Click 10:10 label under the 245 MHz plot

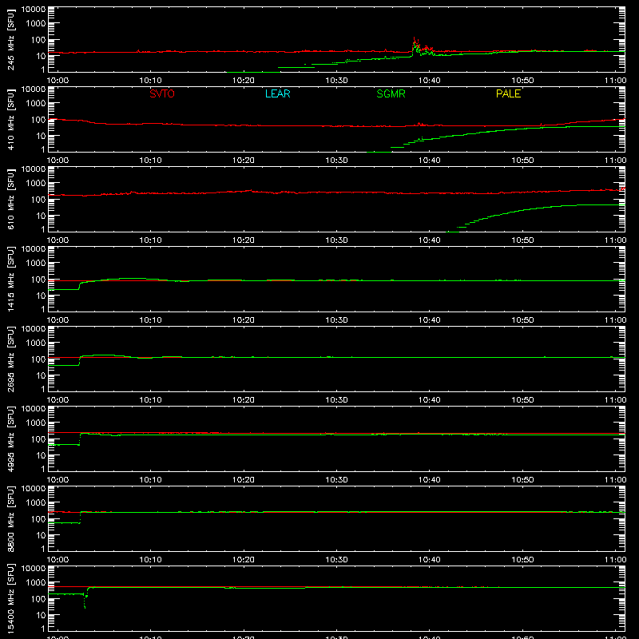(x=150, y=81)
